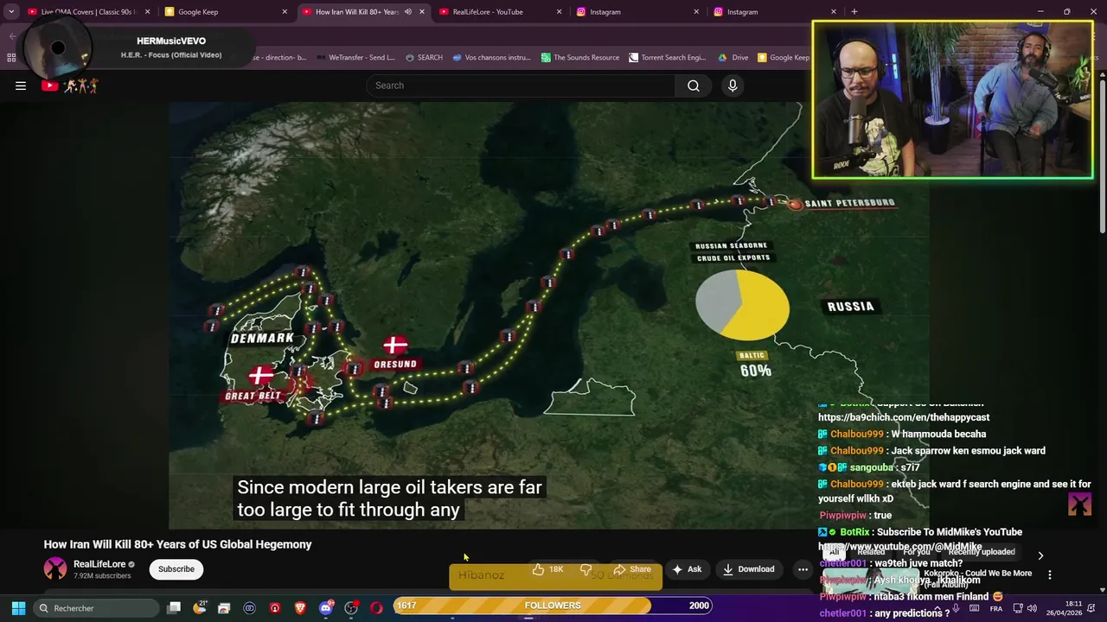Open RealLifeLore channel name link
This screenshot has height=622, width=1107.
(x=99, y=564)
